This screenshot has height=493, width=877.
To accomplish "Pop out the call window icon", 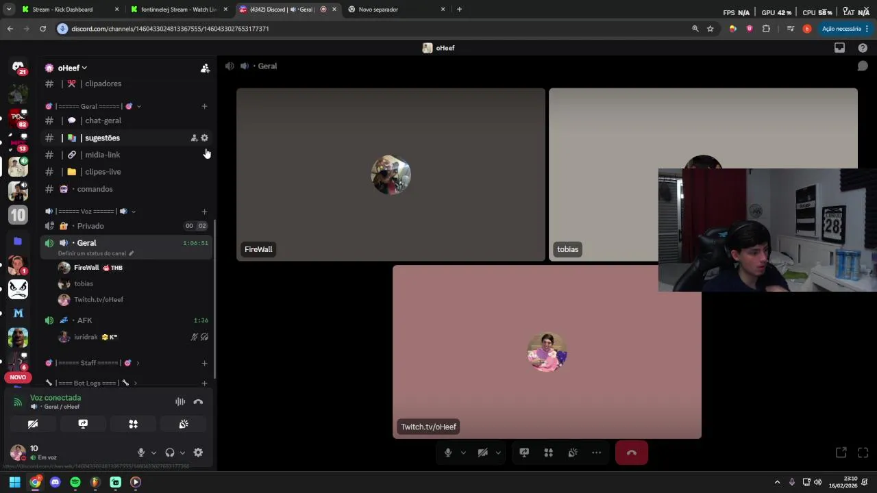I will [x=841, y=453].
